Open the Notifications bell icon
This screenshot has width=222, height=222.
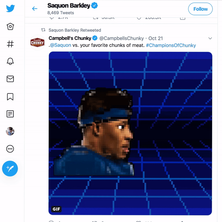(10, 61)
